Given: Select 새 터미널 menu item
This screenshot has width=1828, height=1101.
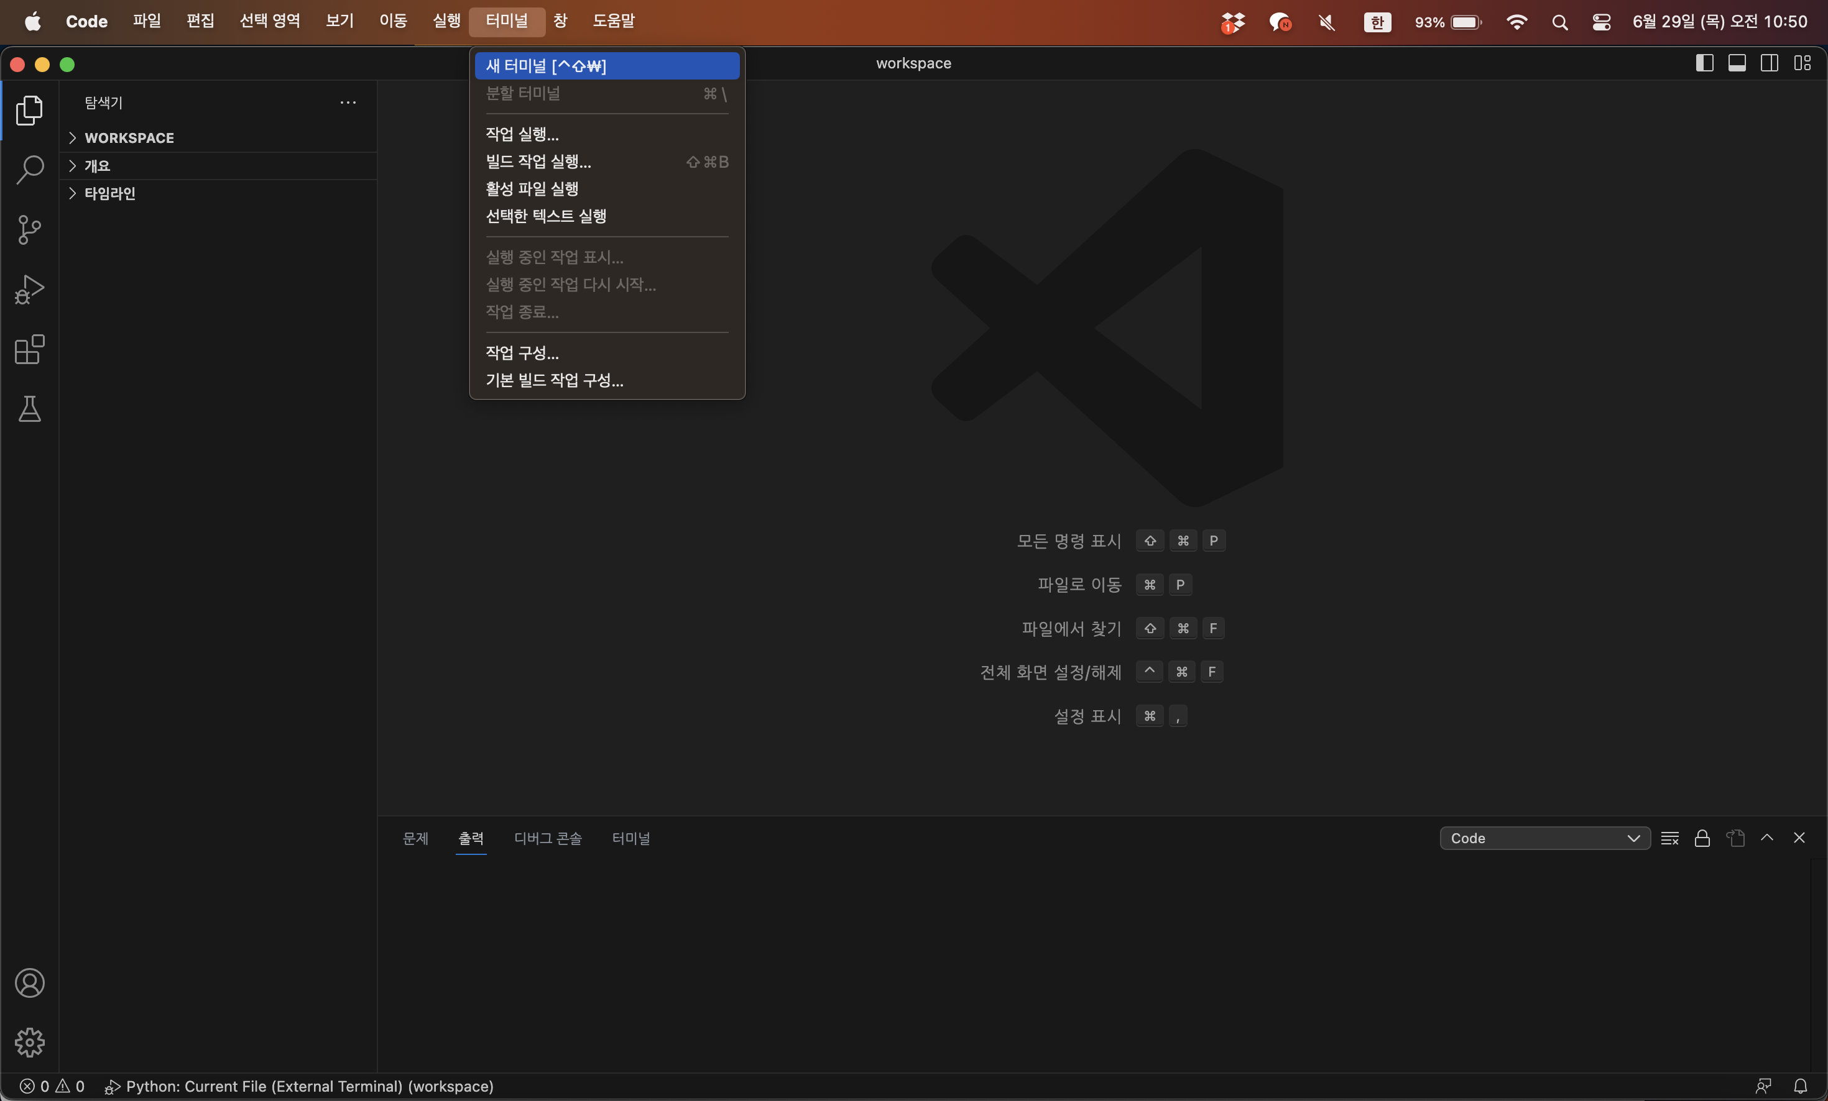Looking at the screenshot, I should [607, 65].
